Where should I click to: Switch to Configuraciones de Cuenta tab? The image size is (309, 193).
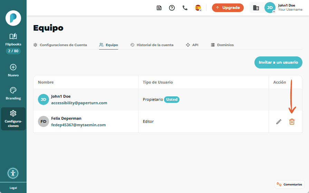pyautogui.click(x=60, y=45)
